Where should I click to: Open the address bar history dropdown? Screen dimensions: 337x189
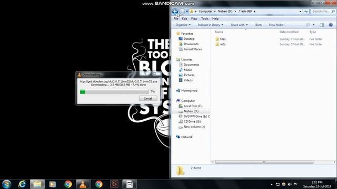pyautogui.click(x=300, y=12)
